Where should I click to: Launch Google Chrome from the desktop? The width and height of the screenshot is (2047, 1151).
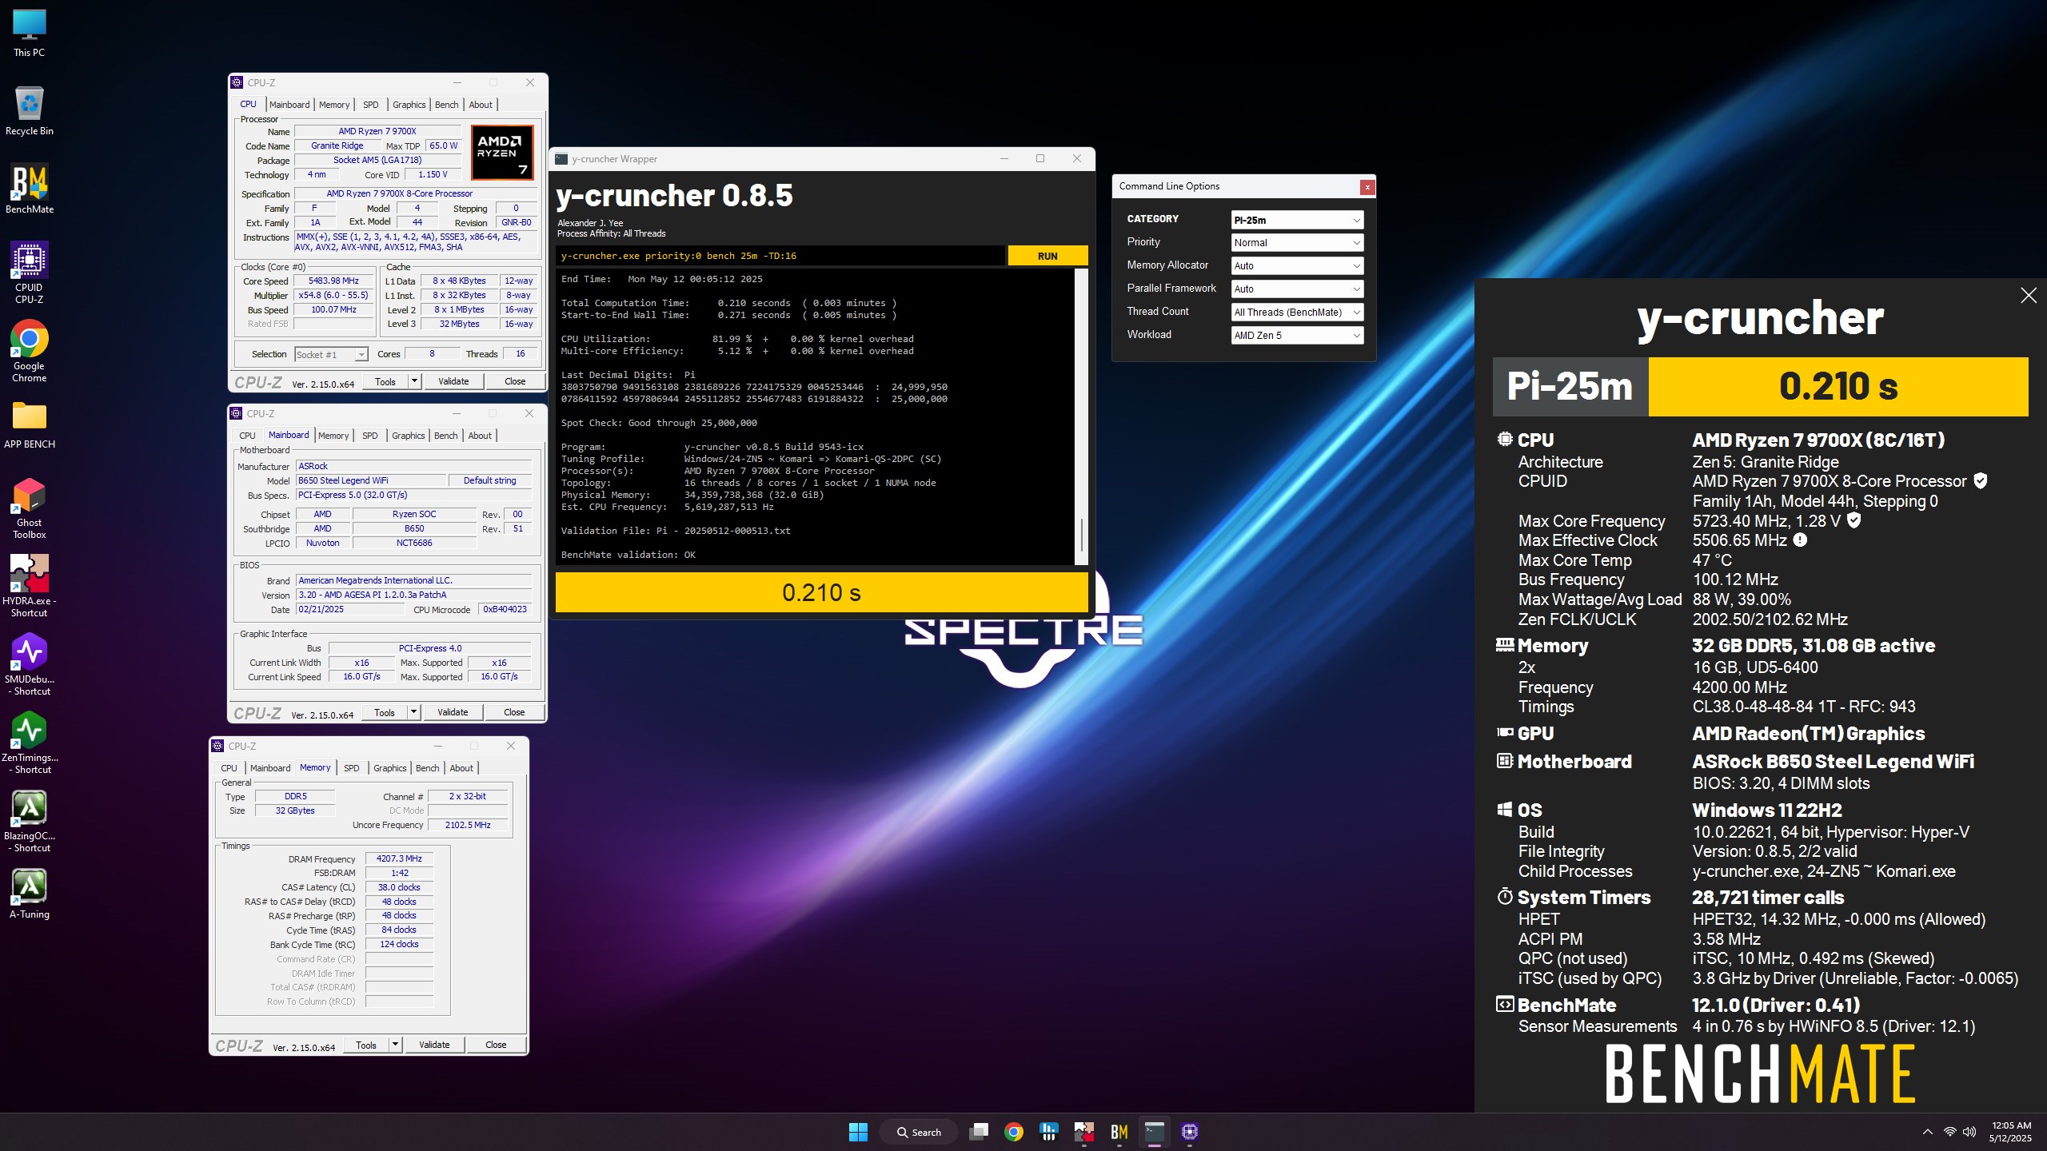30,352
